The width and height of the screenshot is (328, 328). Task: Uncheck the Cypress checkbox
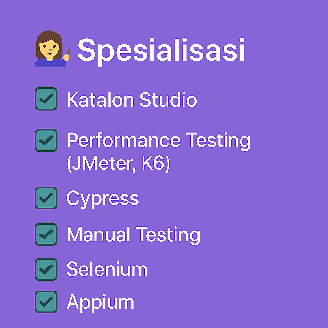click(46, 198)
